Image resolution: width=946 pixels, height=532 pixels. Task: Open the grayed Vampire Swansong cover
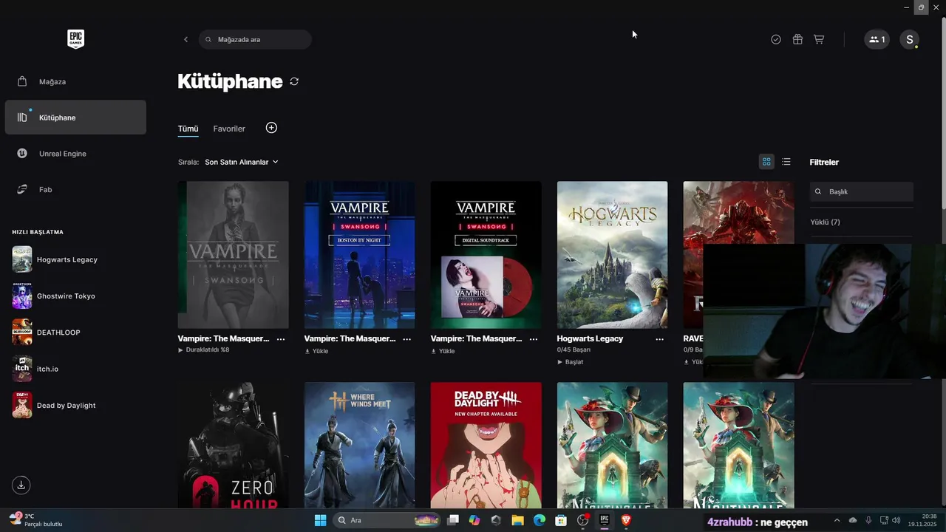click(x=233, y=255)
